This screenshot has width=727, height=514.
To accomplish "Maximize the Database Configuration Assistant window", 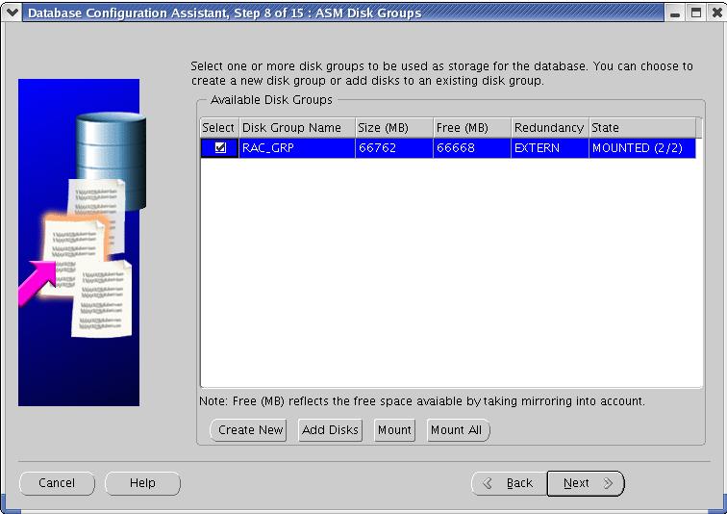I will coord(695,13).
